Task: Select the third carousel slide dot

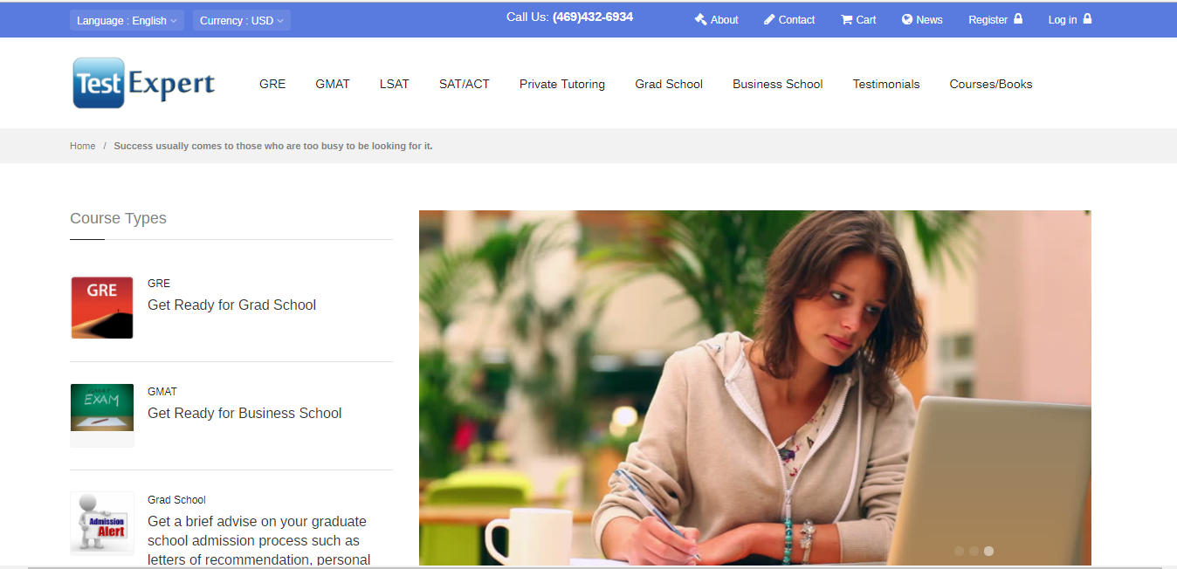Action: click(988, 551)
